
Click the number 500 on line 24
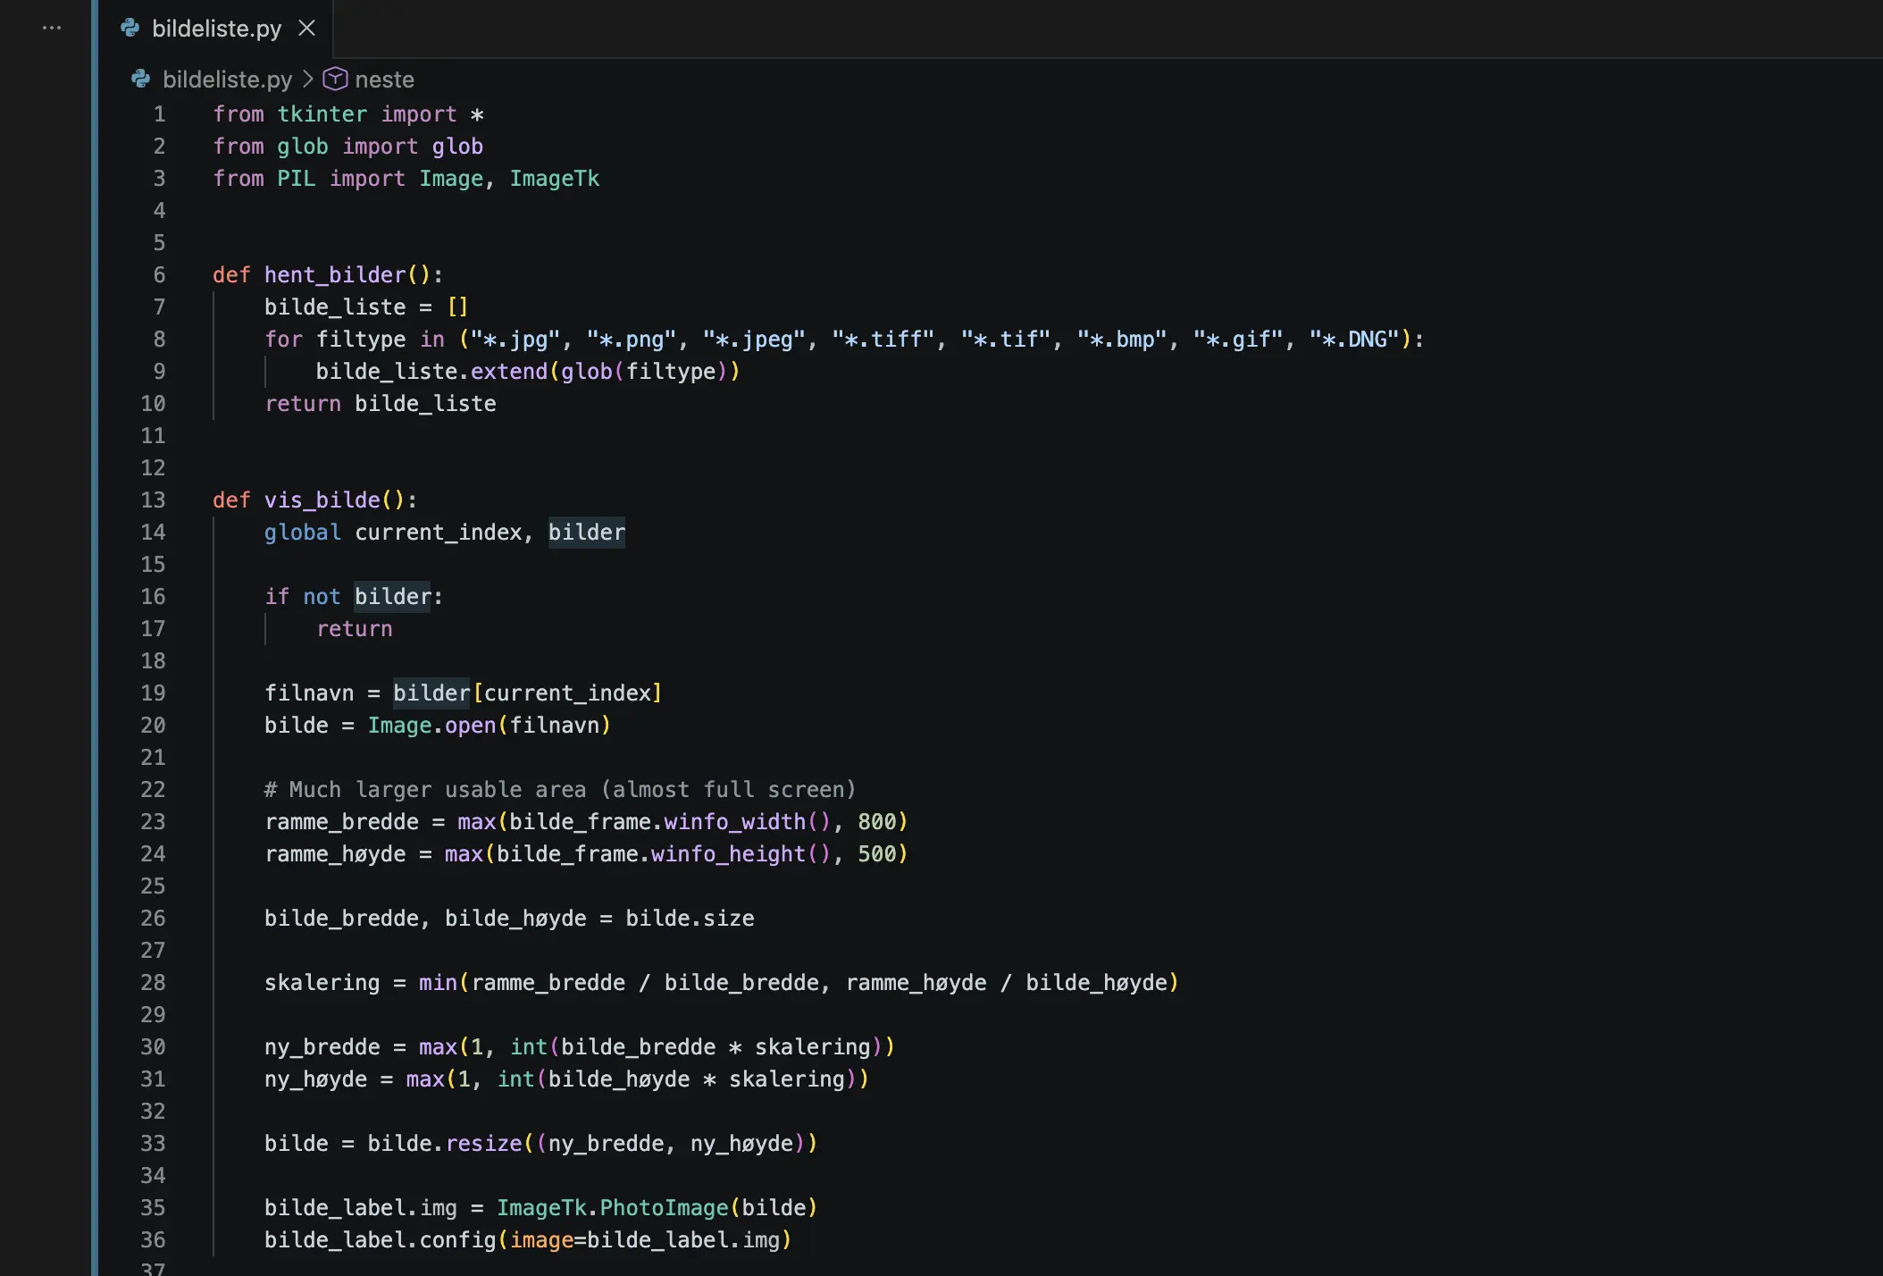(877, 854)
